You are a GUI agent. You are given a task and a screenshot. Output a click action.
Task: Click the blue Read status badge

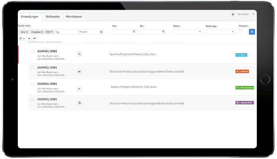coord(241,55)
